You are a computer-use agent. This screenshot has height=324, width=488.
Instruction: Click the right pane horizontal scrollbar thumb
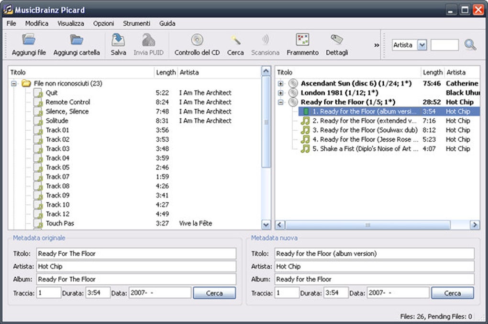point(367,225)
